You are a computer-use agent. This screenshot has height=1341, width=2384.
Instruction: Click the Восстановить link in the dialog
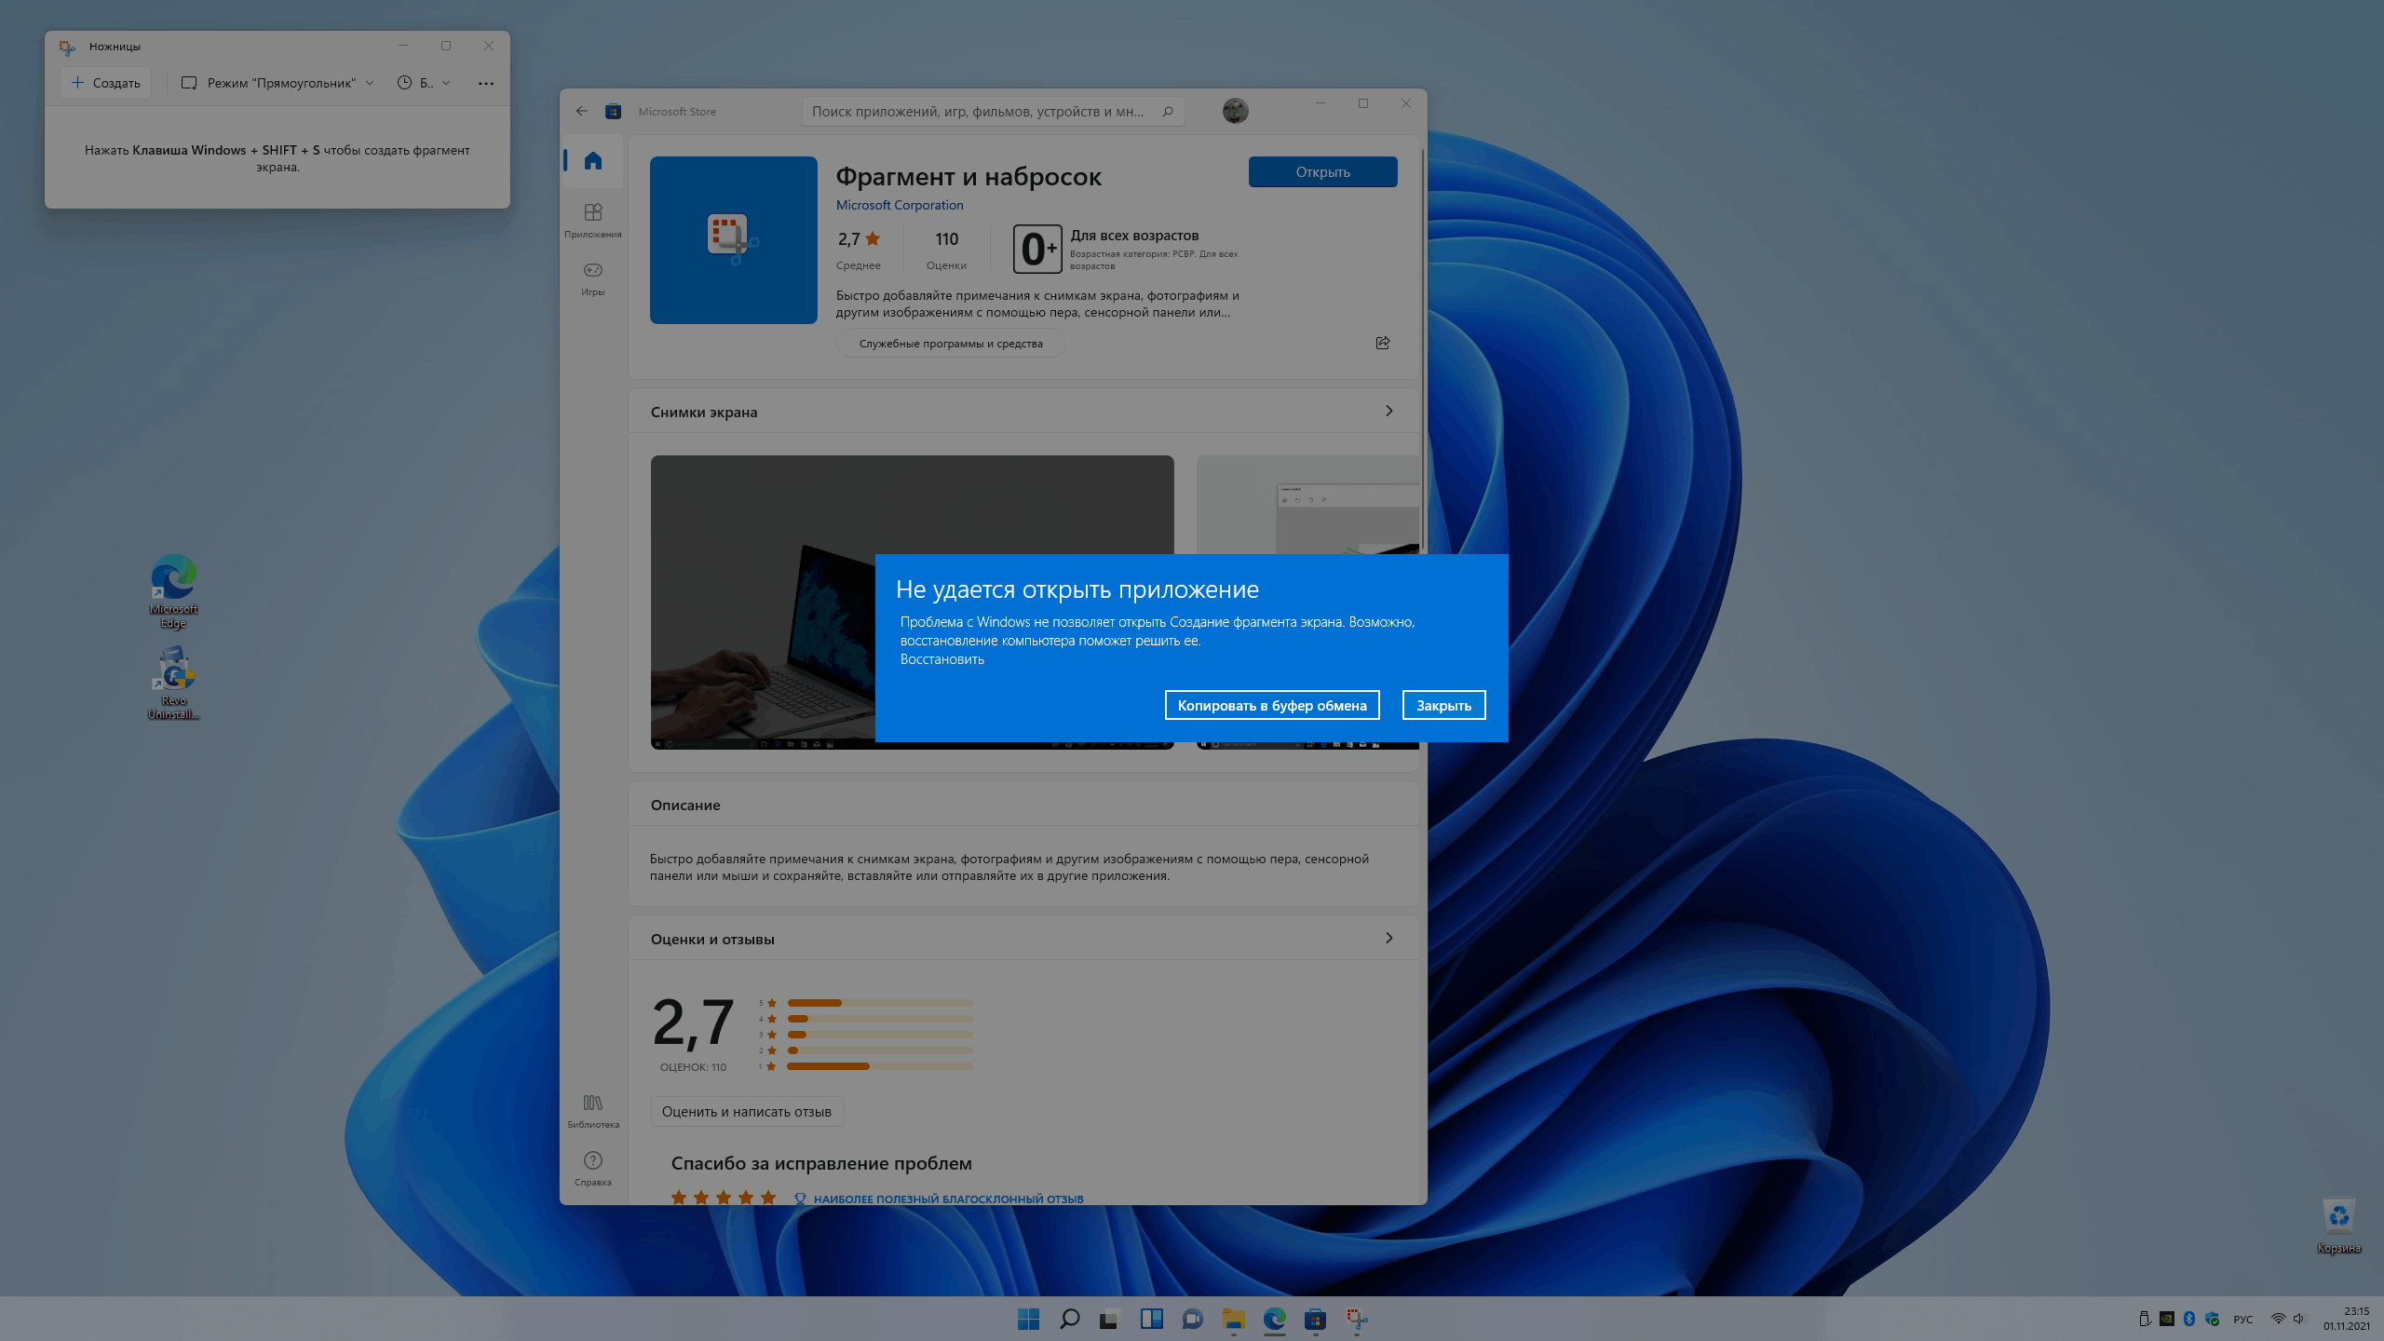941,659
